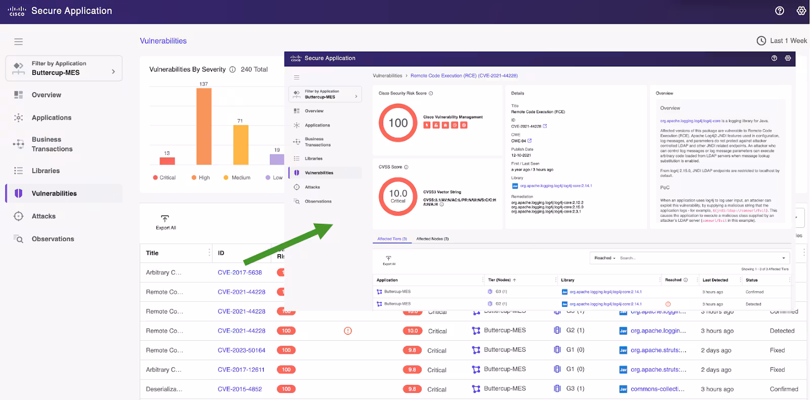This screenshot has height=400, width=810.
Task: Toggle Medium series in chart legend
Action: pyautogui.click(x=237, y=178)
